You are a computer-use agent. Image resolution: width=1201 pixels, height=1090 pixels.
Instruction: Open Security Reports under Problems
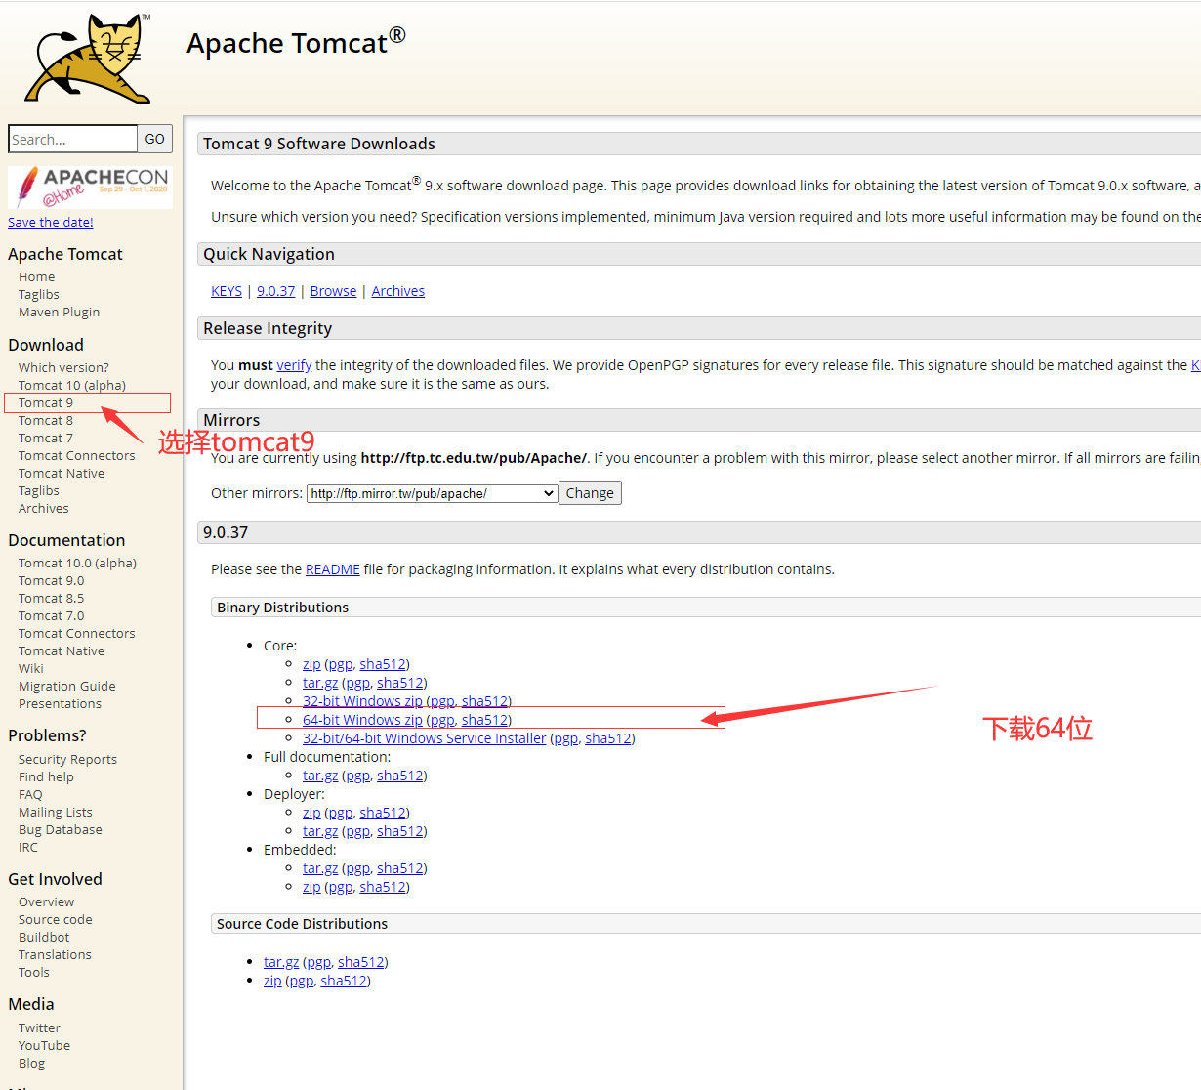(67, 759)
